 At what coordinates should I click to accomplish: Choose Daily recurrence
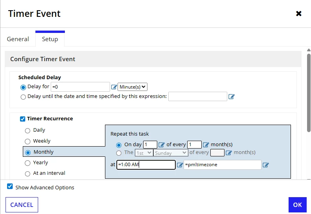point(28,131)
